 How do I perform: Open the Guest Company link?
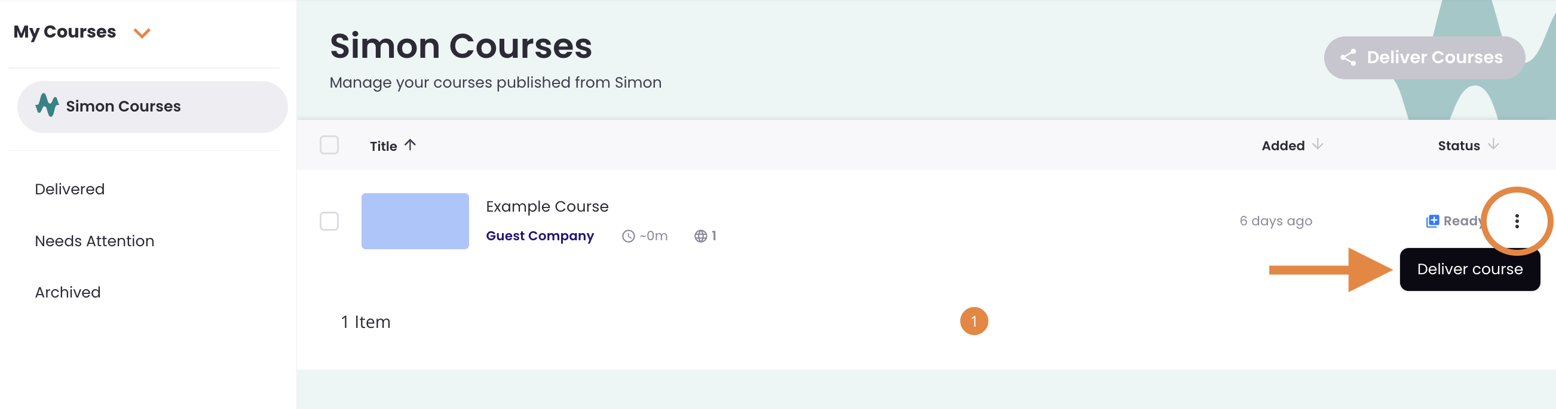tap(540, 236)
